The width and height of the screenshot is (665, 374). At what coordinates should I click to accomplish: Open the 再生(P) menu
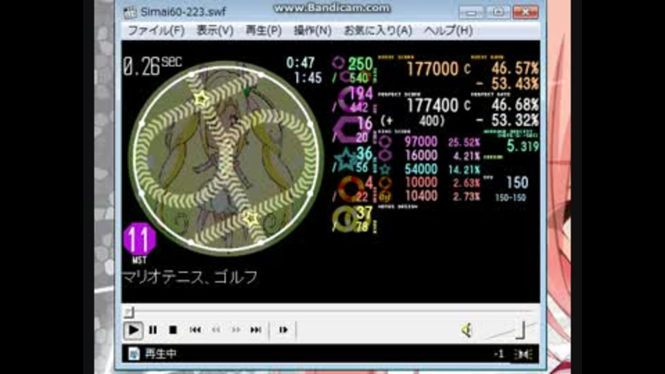264,30
